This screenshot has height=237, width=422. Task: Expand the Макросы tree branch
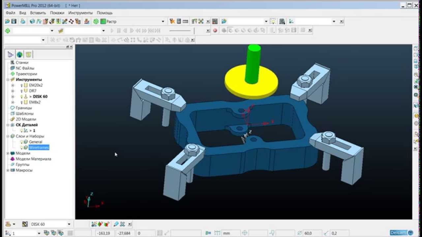click(8, 170)
